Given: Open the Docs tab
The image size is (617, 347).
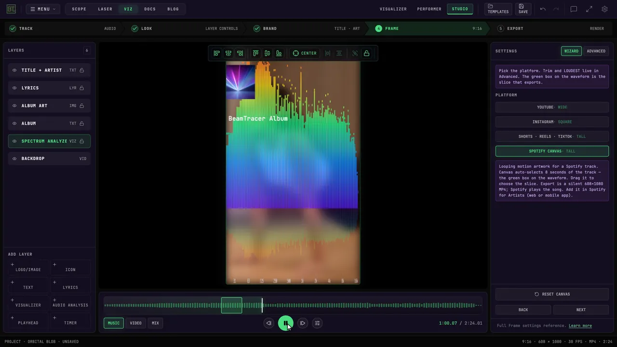Looking at the screenshot, I should coord(150,9).
